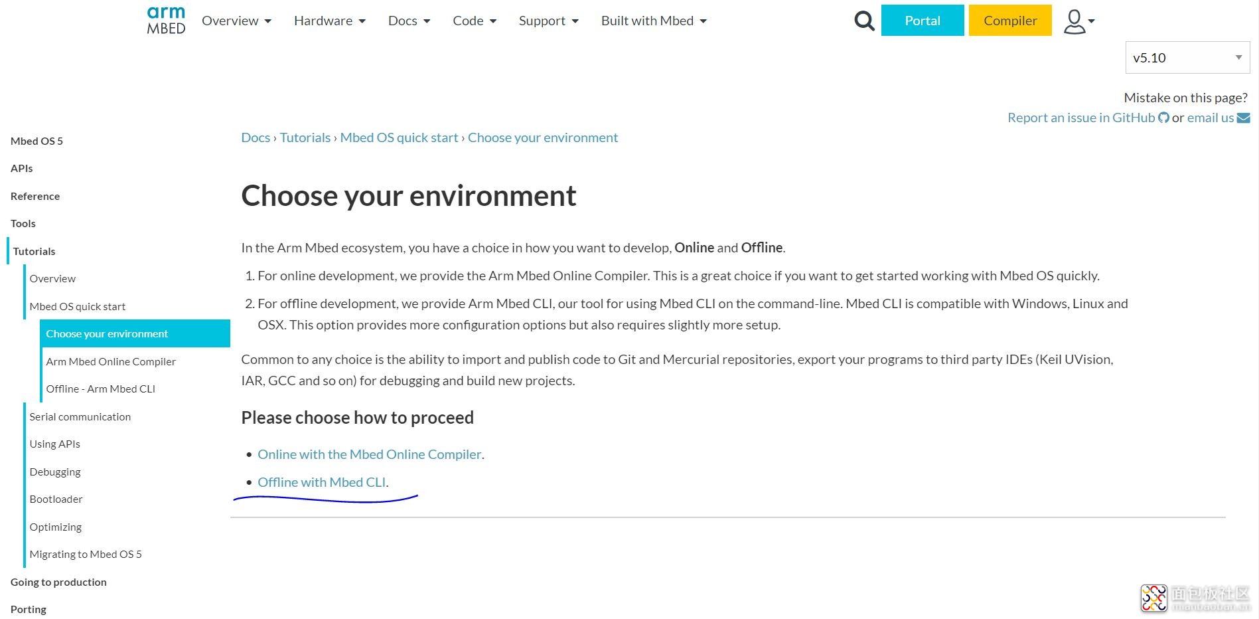Screen dimensions: 1259x619
Task: Open Mbed OS quick start sidebar item
Action: pyautogui.click(x=78, y=306)
